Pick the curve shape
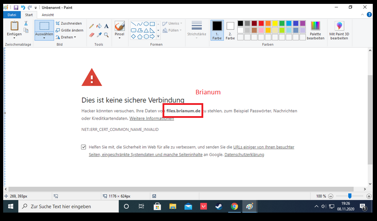Viewport: 377px width, 221px height. (140, 24)
